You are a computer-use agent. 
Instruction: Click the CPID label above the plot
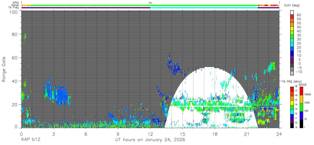(16, 3)
